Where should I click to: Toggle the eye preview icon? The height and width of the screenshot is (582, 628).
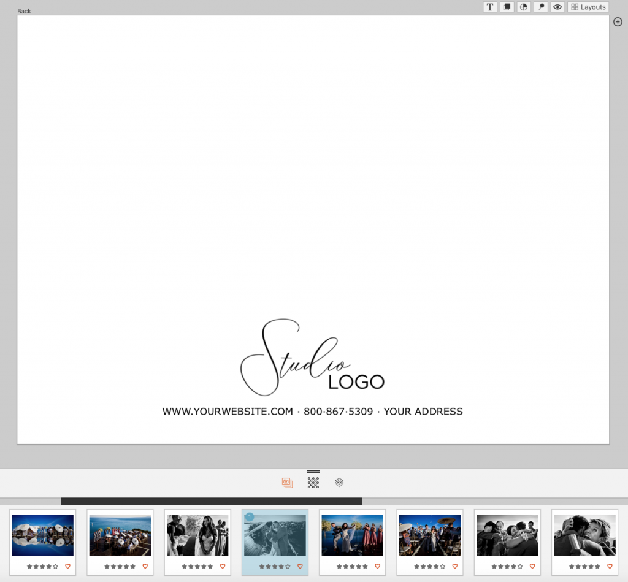(557, 7)
